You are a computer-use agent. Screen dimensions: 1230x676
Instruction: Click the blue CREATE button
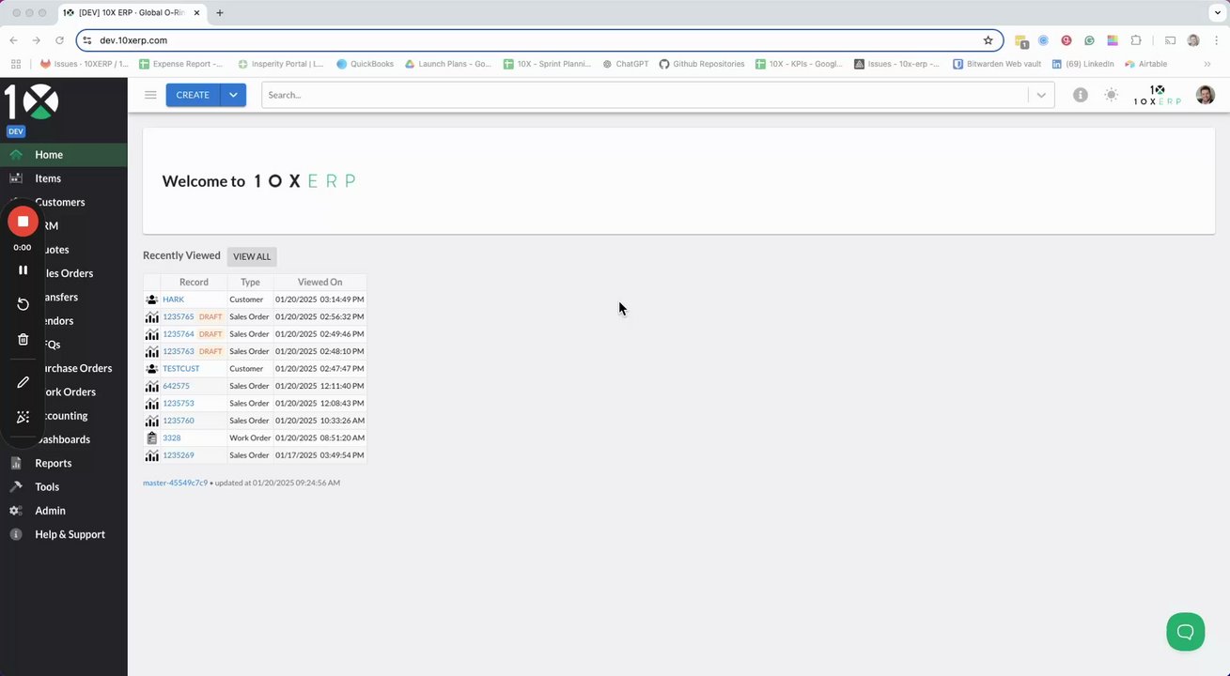point(193,95)
